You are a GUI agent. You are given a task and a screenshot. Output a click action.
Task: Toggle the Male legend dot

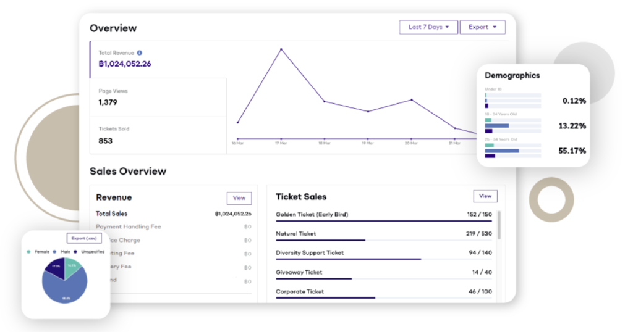(x=54, y=252)
